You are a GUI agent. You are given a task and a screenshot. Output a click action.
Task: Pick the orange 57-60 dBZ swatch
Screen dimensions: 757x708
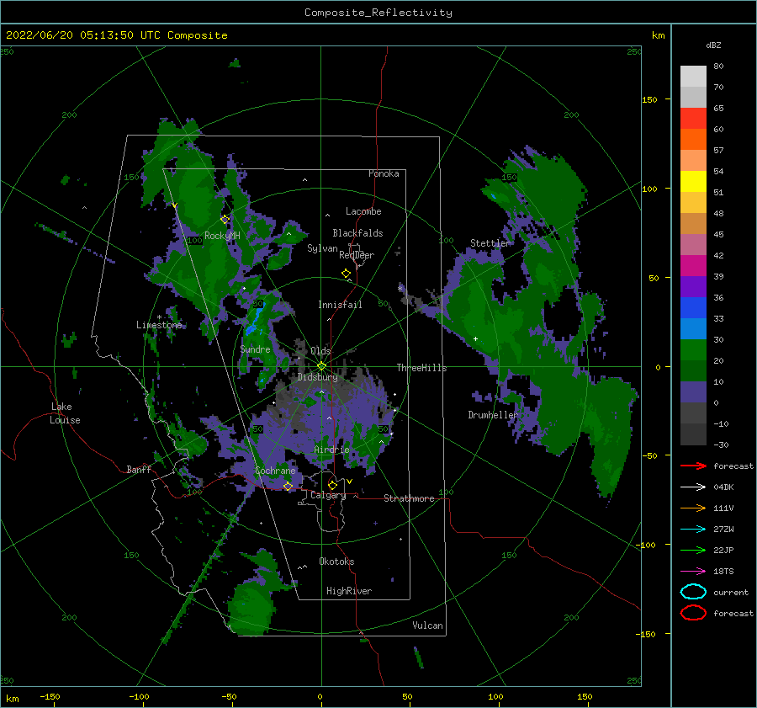[x=693, y=139]
